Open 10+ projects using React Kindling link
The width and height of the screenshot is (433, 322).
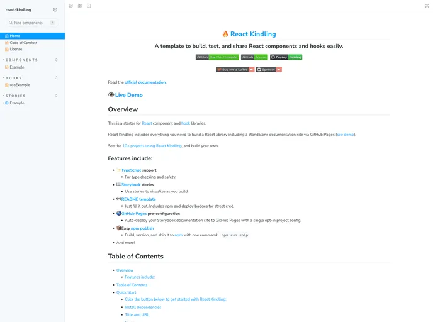point(152,146)
